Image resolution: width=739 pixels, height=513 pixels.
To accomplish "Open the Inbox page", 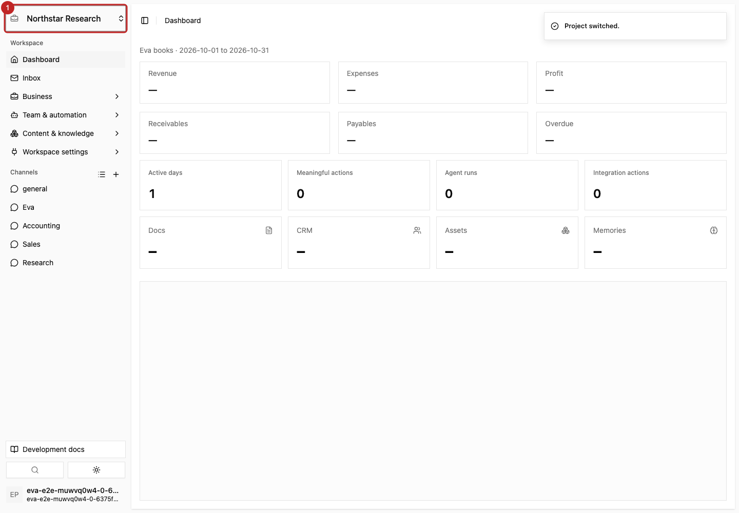I will tap(66, 78).
